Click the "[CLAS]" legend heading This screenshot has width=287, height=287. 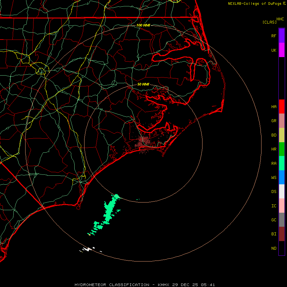tap(269, 22)
